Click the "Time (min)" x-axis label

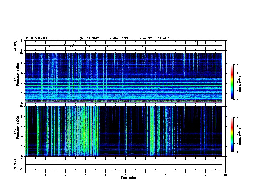(x=128, y=178)
